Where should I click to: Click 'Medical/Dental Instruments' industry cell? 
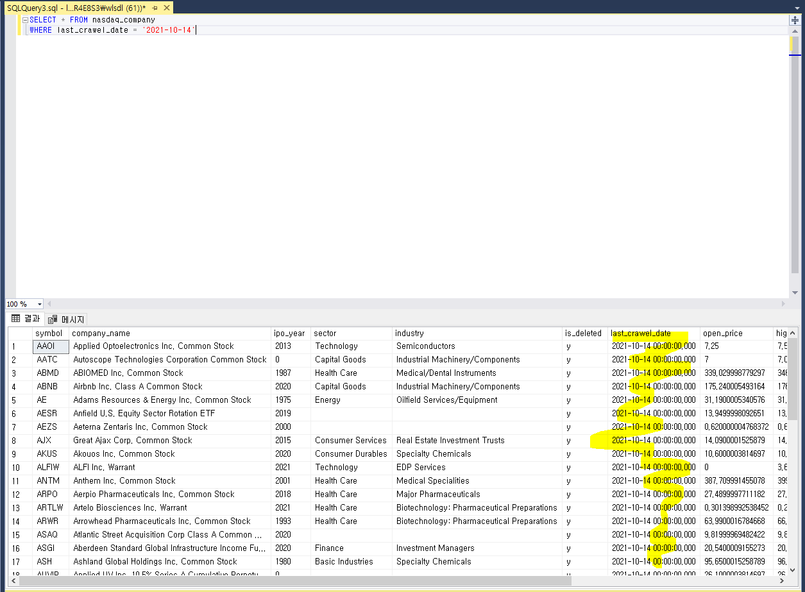point(477,373)
